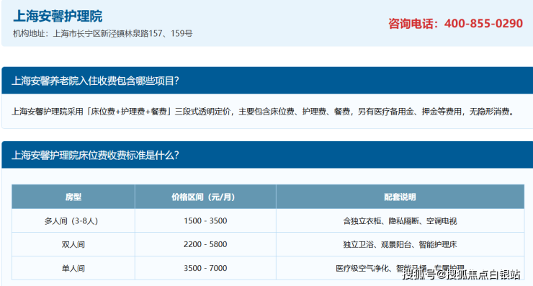Click 含独立衣柜、隐私隔断、空调电视 cell
This screenshot has height=286, width=533.
400,220
